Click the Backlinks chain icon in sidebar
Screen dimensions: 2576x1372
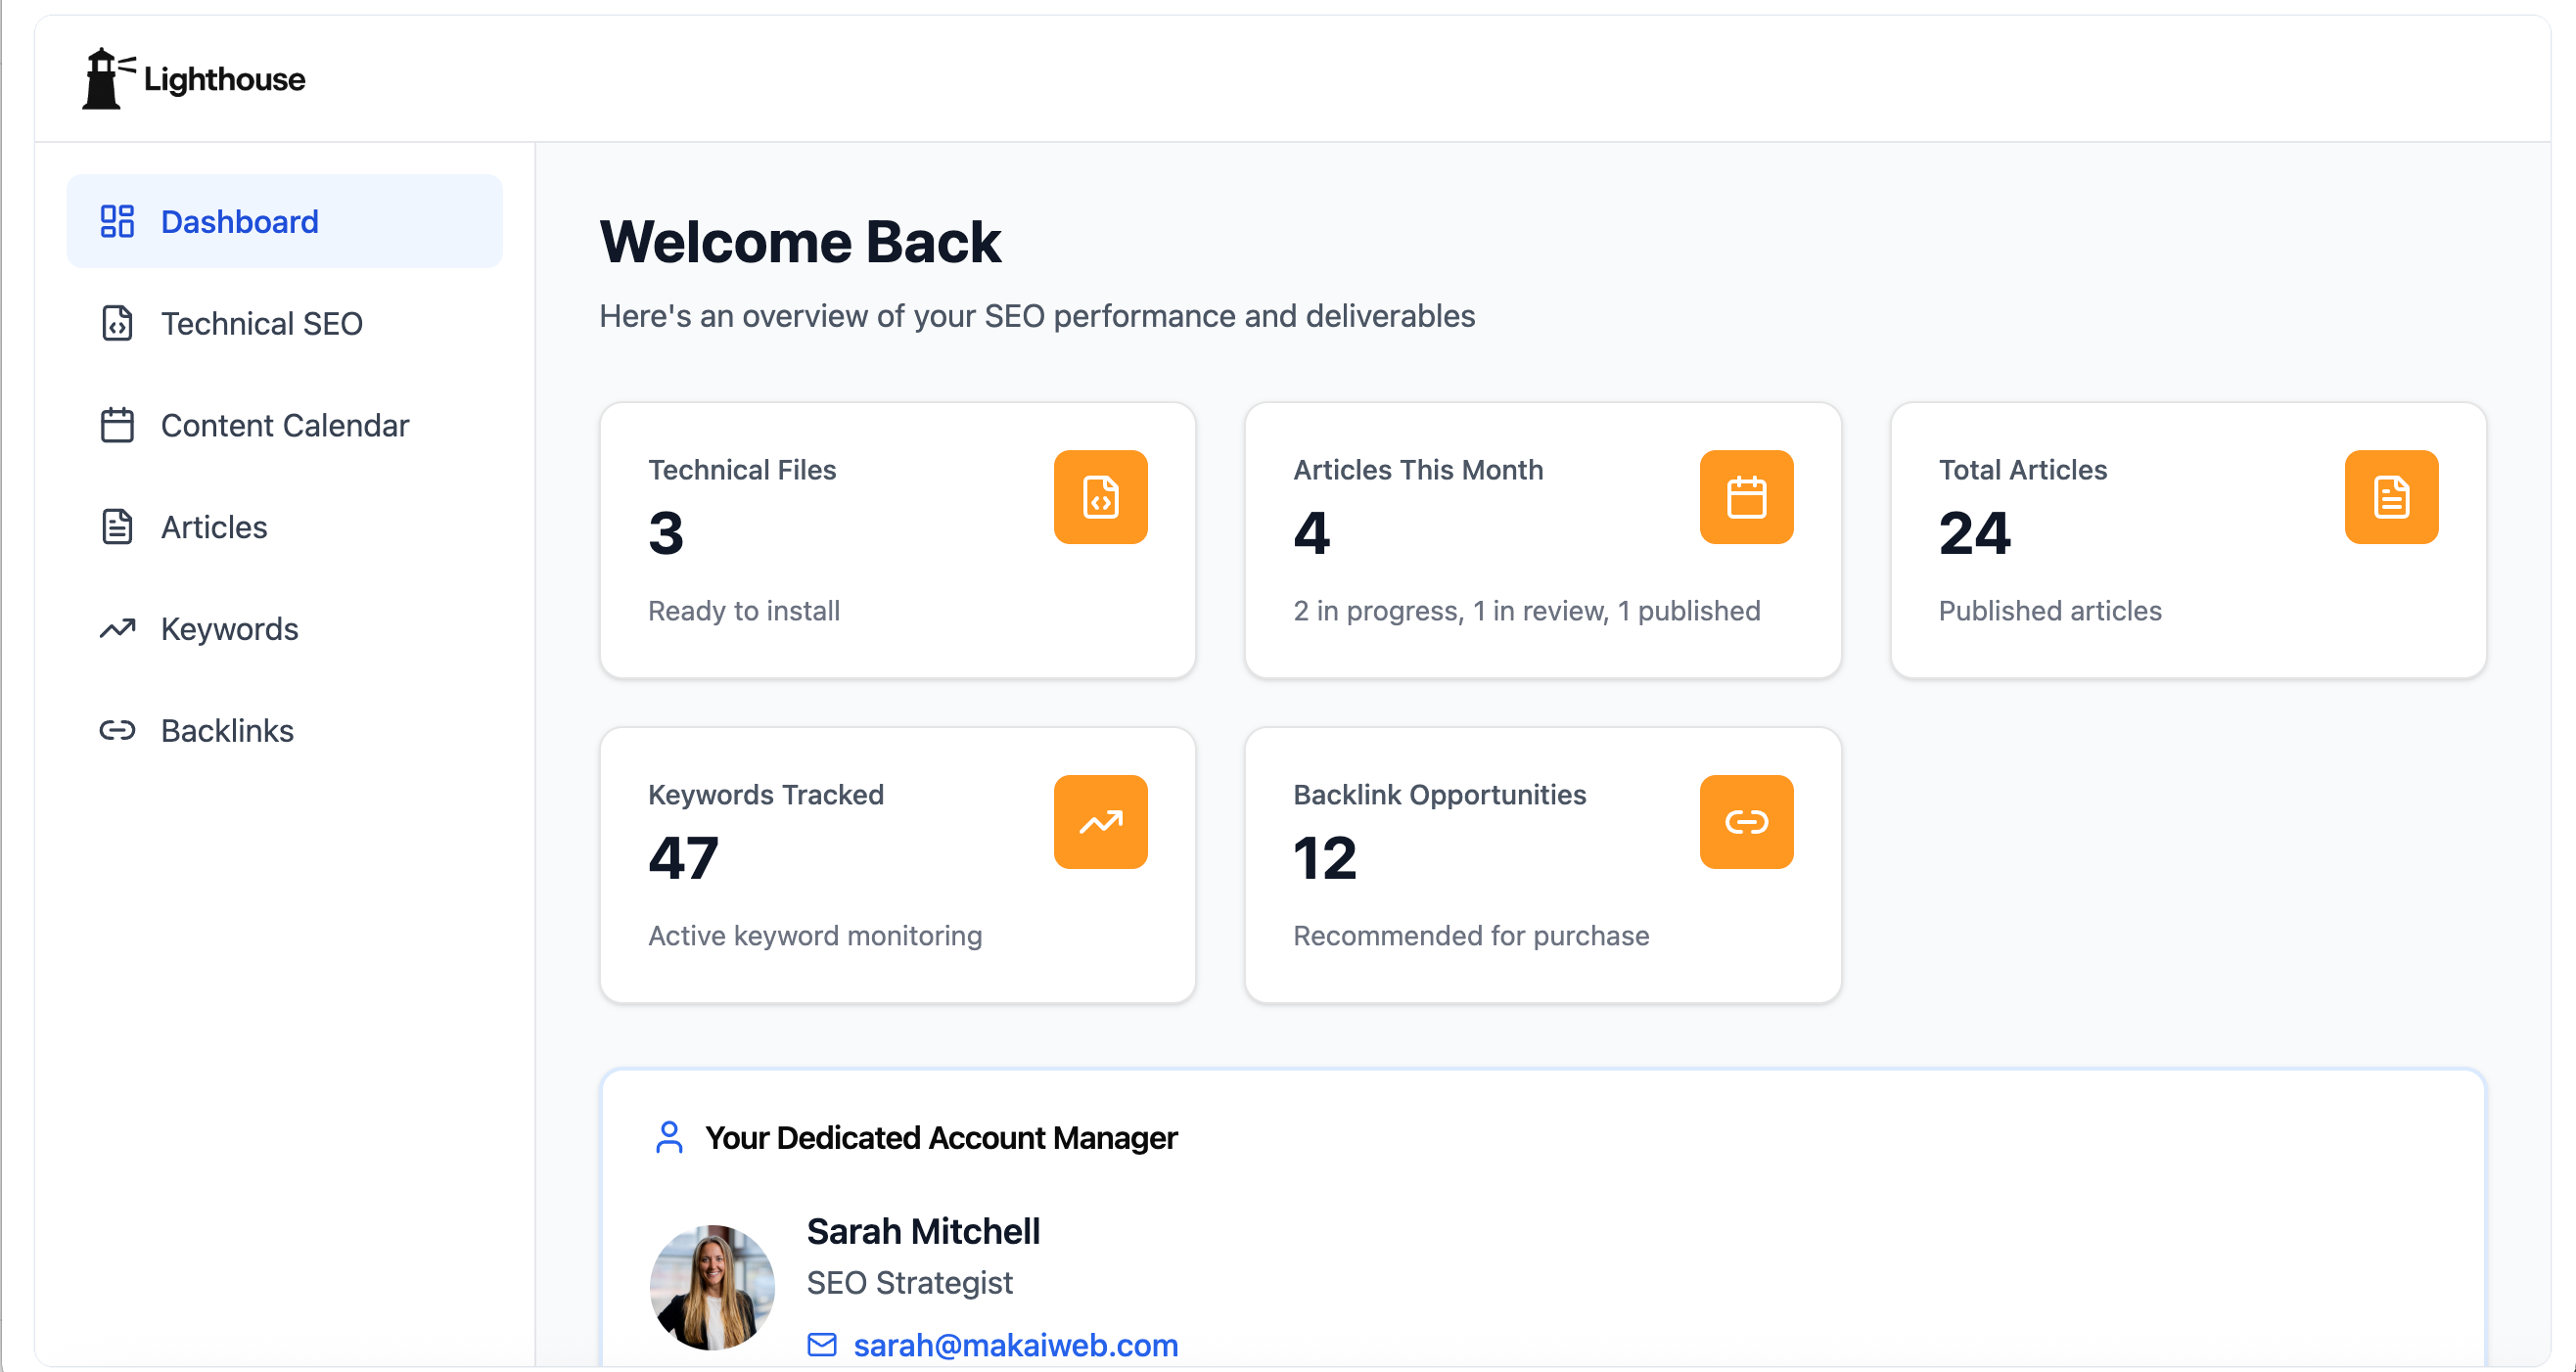coord(117,730)
